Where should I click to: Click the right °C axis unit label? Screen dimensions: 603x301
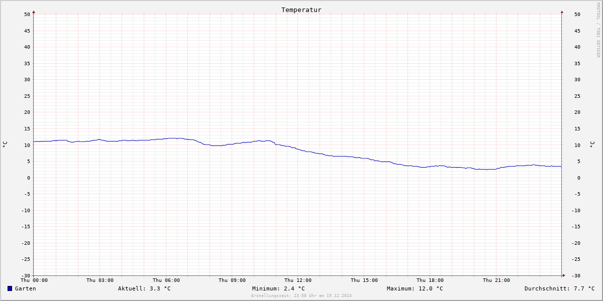[592, 144]
